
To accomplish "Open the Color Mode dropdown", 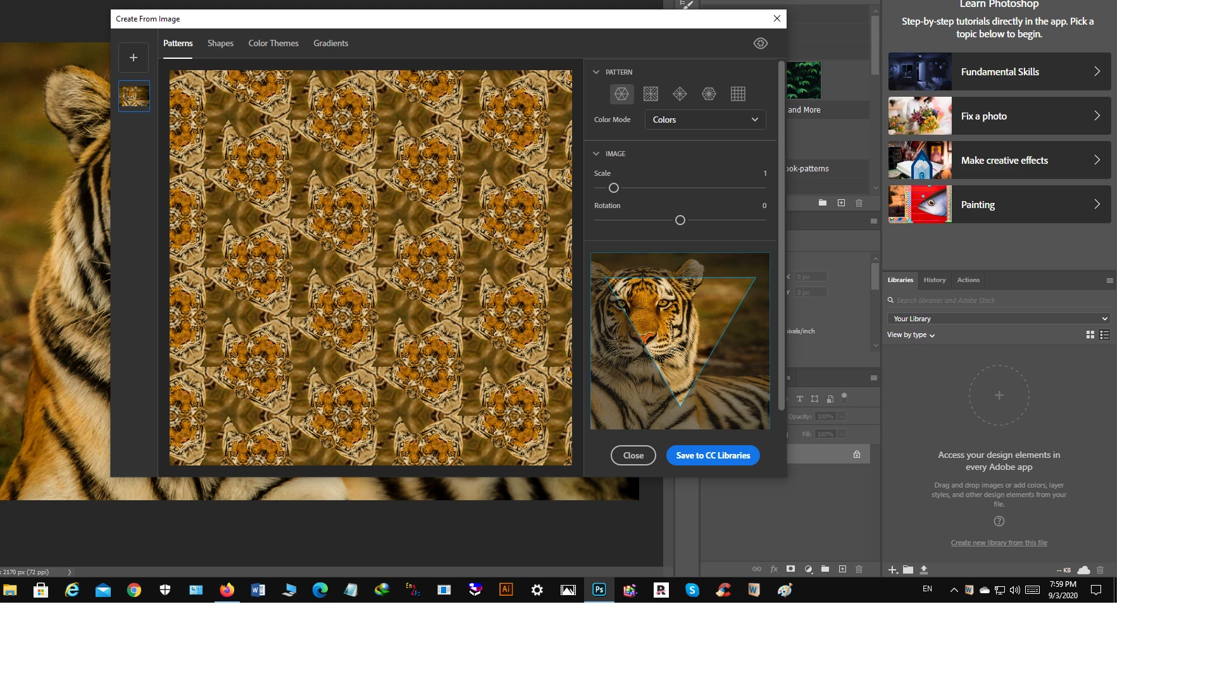I will click(705, 120).
